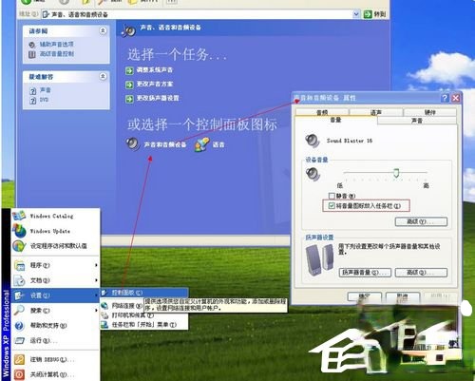Click the 程序(P) folder icon
The height and width of the screenshot is (381, 475).
(20, 265)
